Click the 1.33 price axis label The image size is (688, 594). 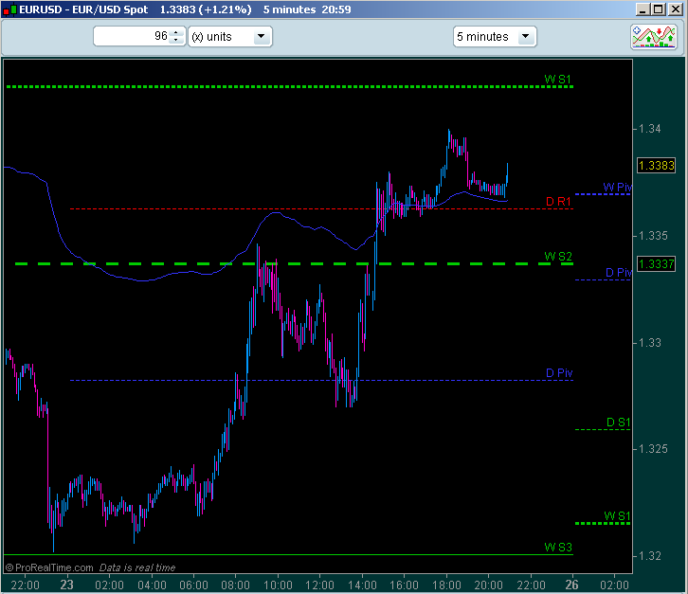click(650, 343)
